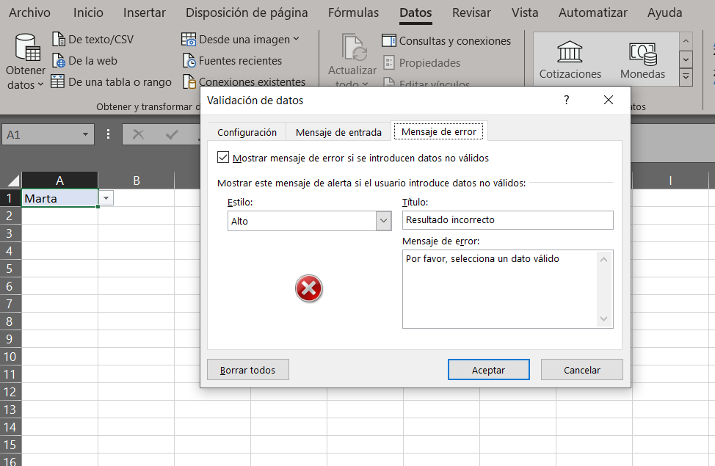
Task: Select the Monedas data type
Action: click(x=642, y=60)
